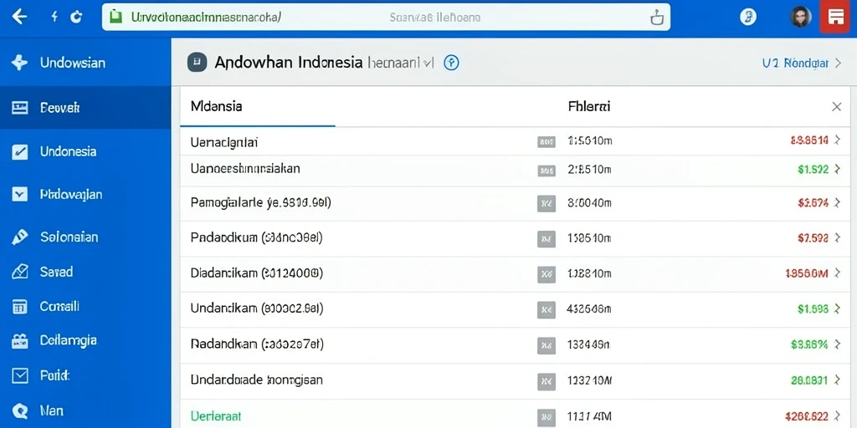
Task: Open the Saved sidebar label
Action: 56,272
